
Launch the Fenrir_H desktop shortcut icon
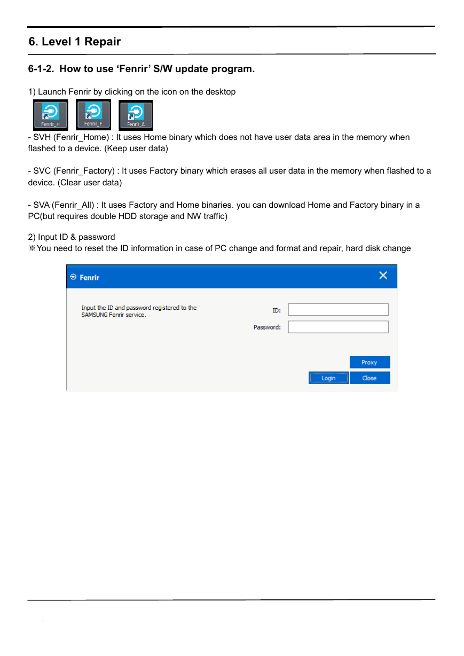coord(51,115)
